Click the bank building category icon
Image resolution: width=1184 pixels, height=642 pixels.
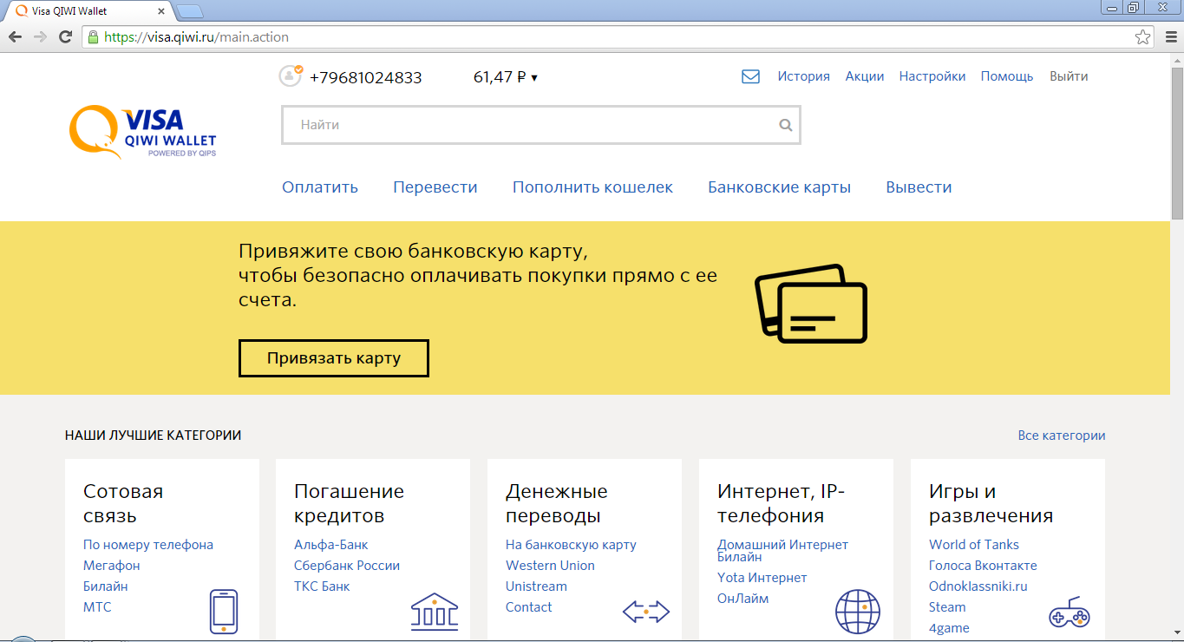tap(435, 612)
